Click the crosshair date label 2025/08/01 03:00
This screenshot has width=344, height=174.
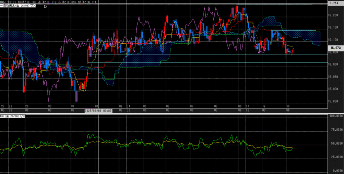98,111
